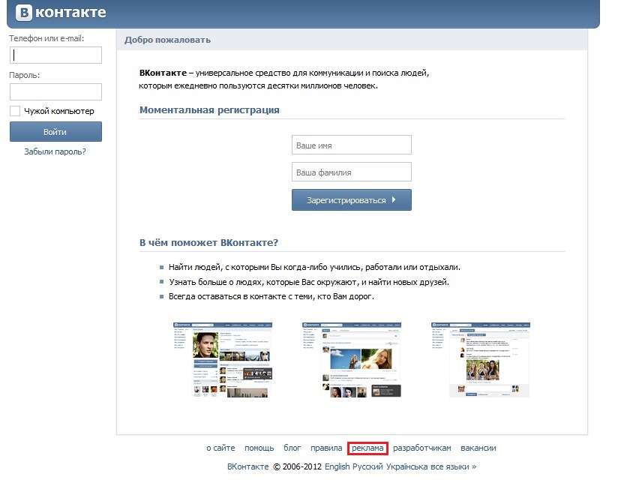Viewport: 618px width, 486px height.
Task: Click the Узнать больше о людях bullet text
Action: tap(309, 282)
